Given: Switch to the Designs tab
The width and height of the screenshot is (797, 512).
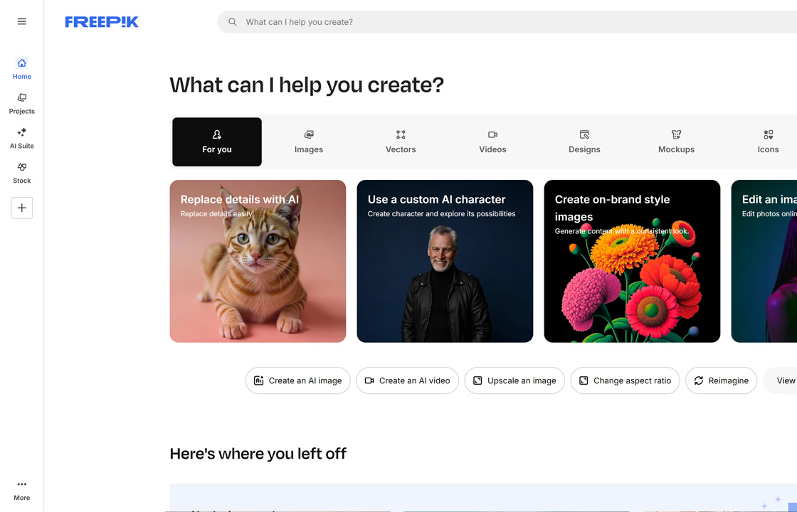Looking at the screenshot, I should (x=584, y=142).
